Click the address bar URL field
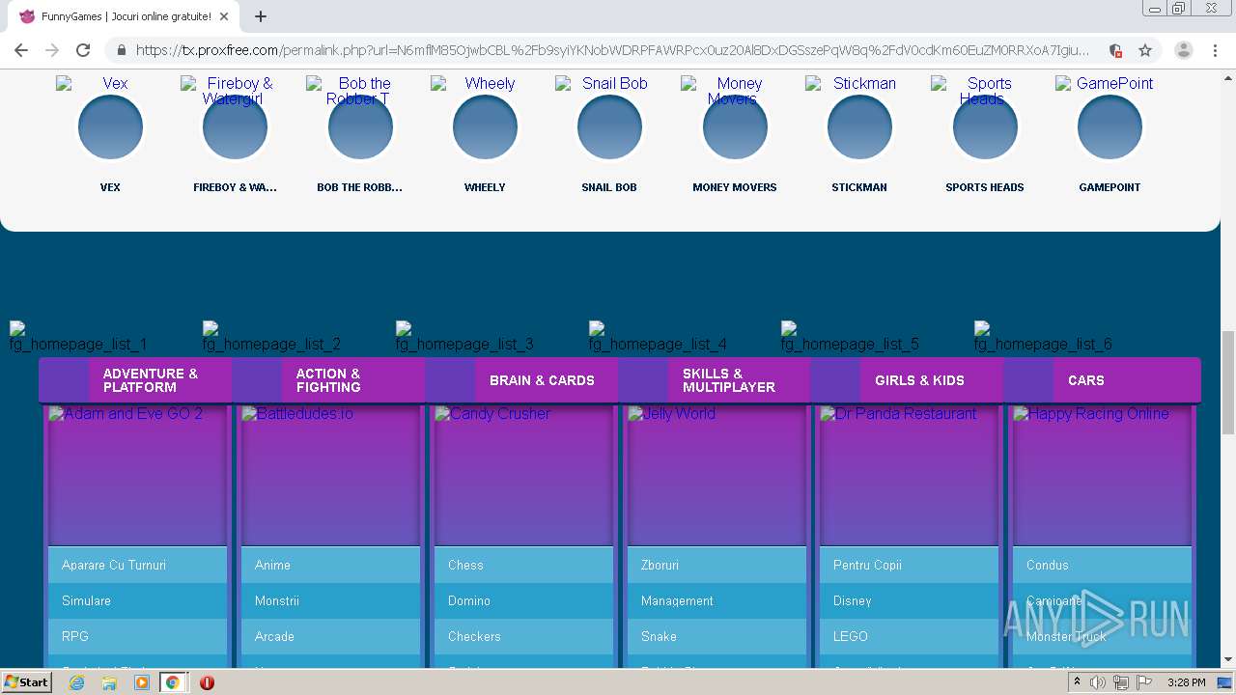The image size is (1236, 695). 612,50
